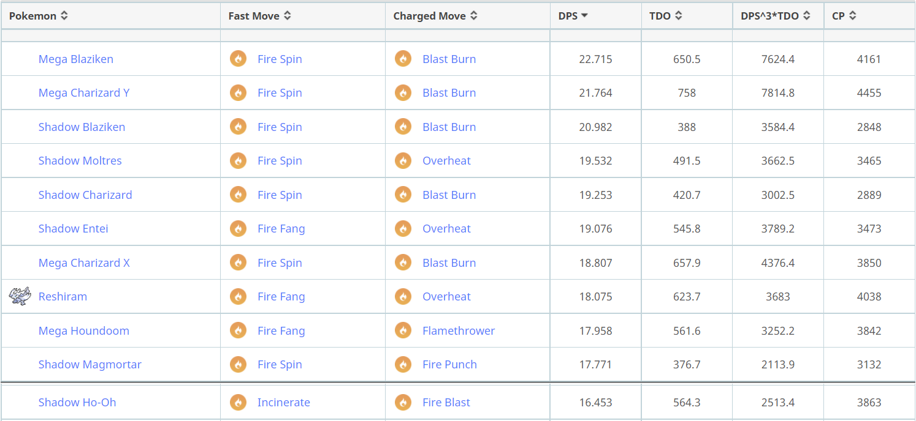Click the fire icon beside Fire Blast
916x421 pixels.
(x=403, y=402)
